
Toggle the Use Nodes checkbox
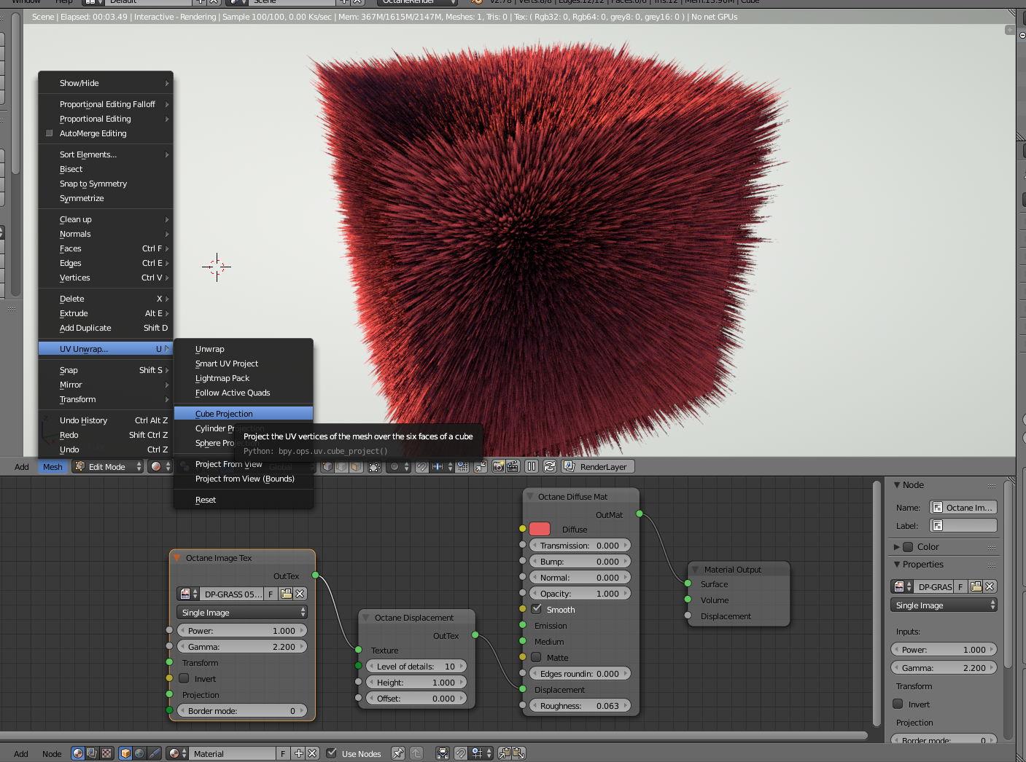(332, 753)
